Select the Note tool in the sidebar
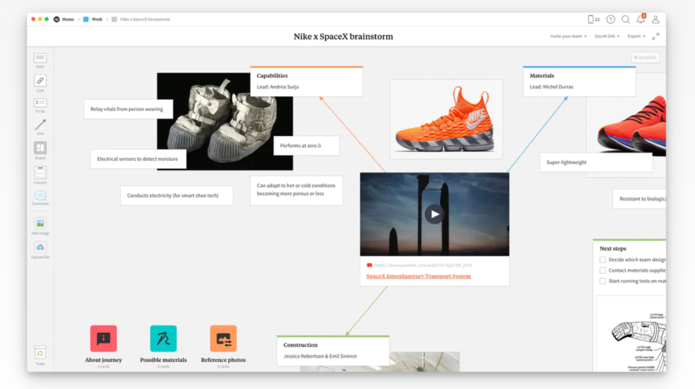 tap(40, 60)
